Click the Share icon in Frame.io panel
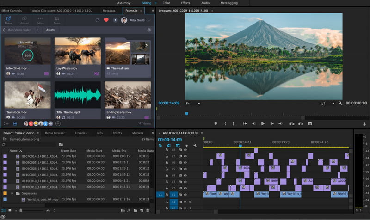370x220 pixels. pyautogui.click(x=8, y=18)
